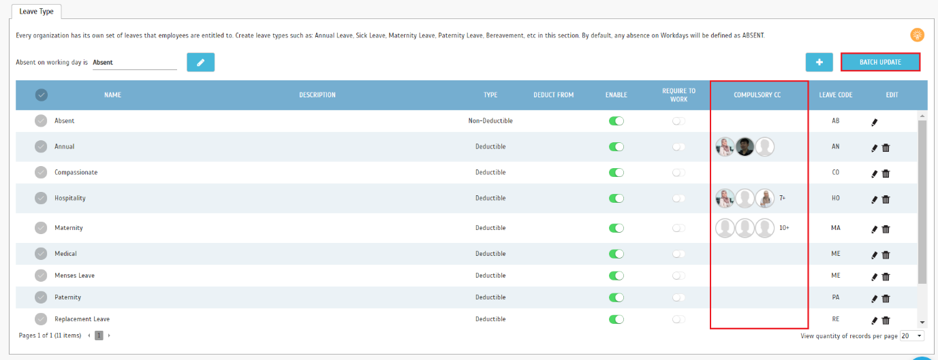This screenshot has height=360, width=938.
Task: Click the orange lightbulb tips icon
Action: [x=917, y=35]
